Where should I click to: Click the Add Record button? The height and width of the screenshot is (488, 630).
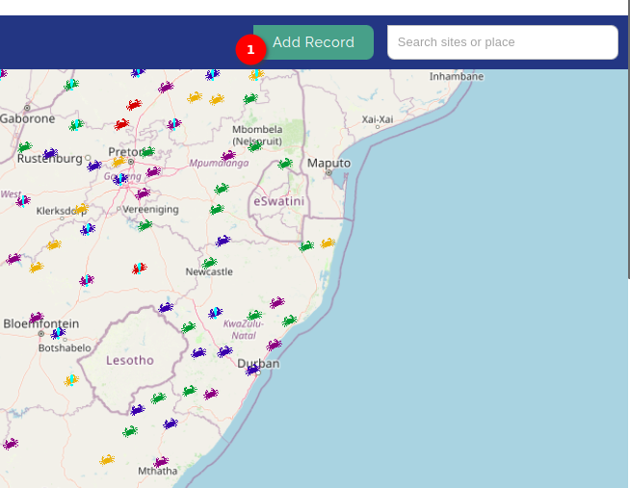[313, 42]
